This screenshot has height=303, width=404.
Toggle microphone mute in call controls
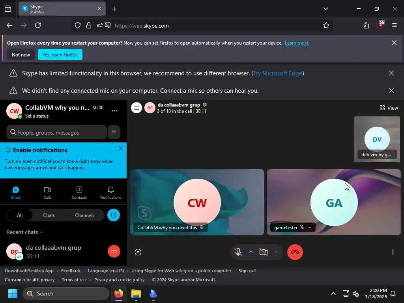pos(238,252)
